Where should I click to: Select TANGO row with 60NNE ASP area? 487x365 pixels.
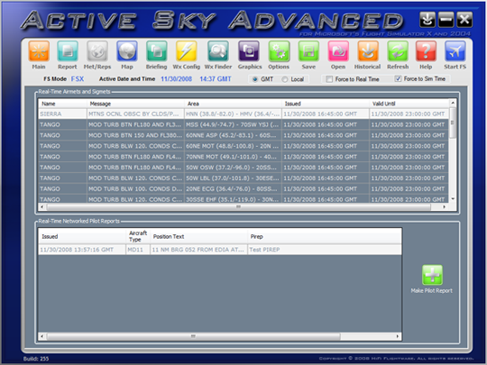[x=243, y=135]
